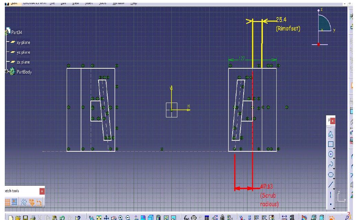Open the File menu
The image size is (356, 220).
pos(52,3)
